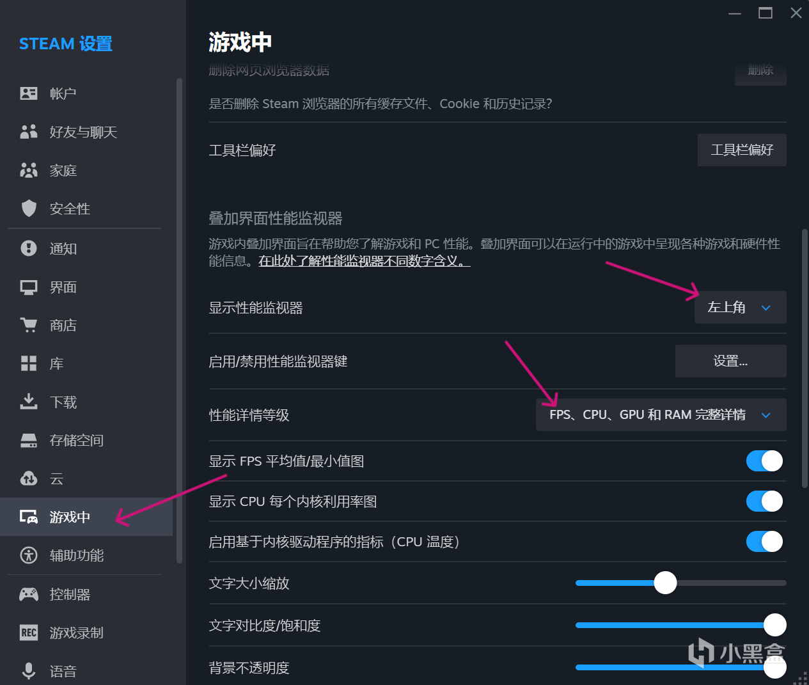The image size is (809, 685).
Task: Click the 游戏录制 REC icon
Action: pyautogui.click(x=29, y=633)
